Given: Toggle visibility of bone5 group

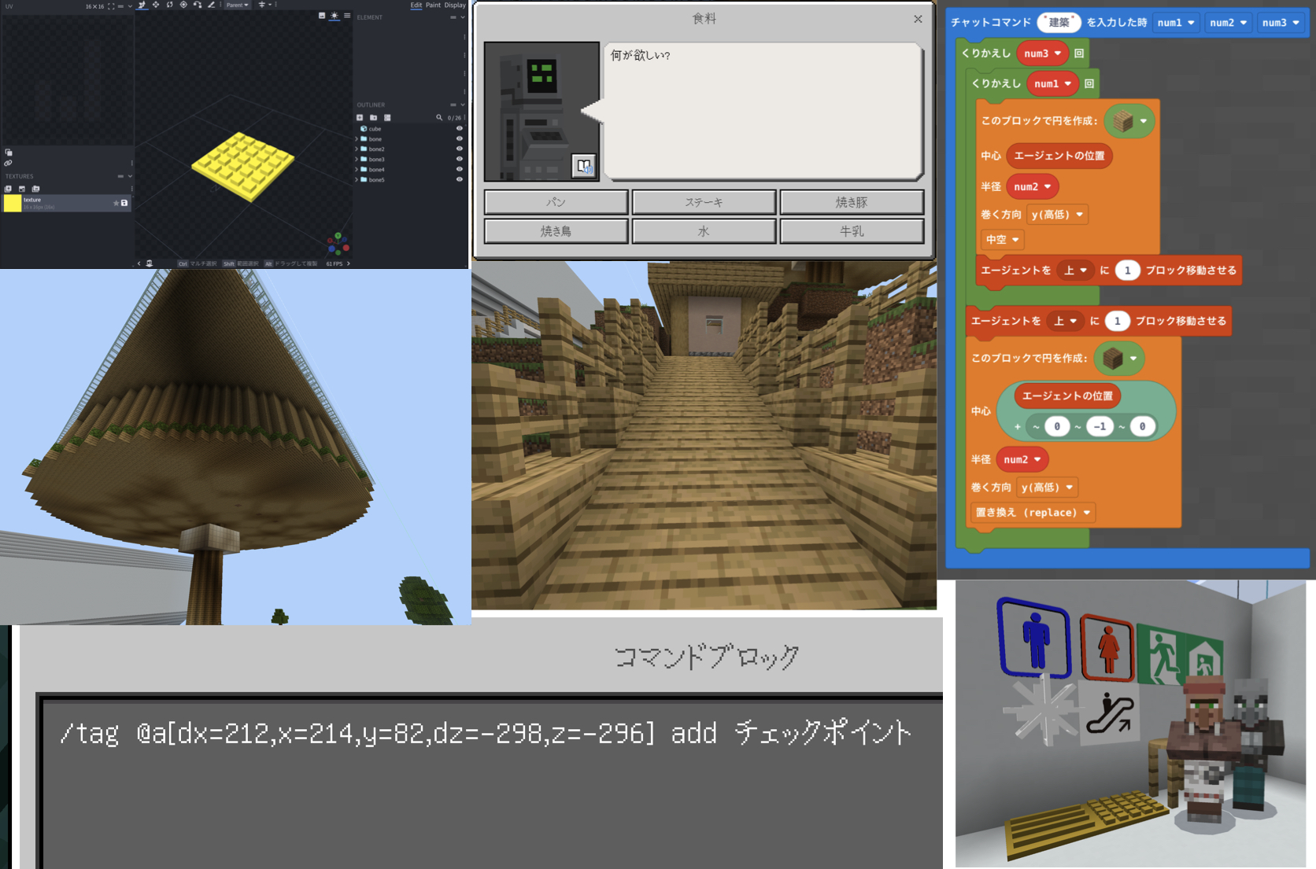Looking at the screenshot, I should click(x=460, y=179).
